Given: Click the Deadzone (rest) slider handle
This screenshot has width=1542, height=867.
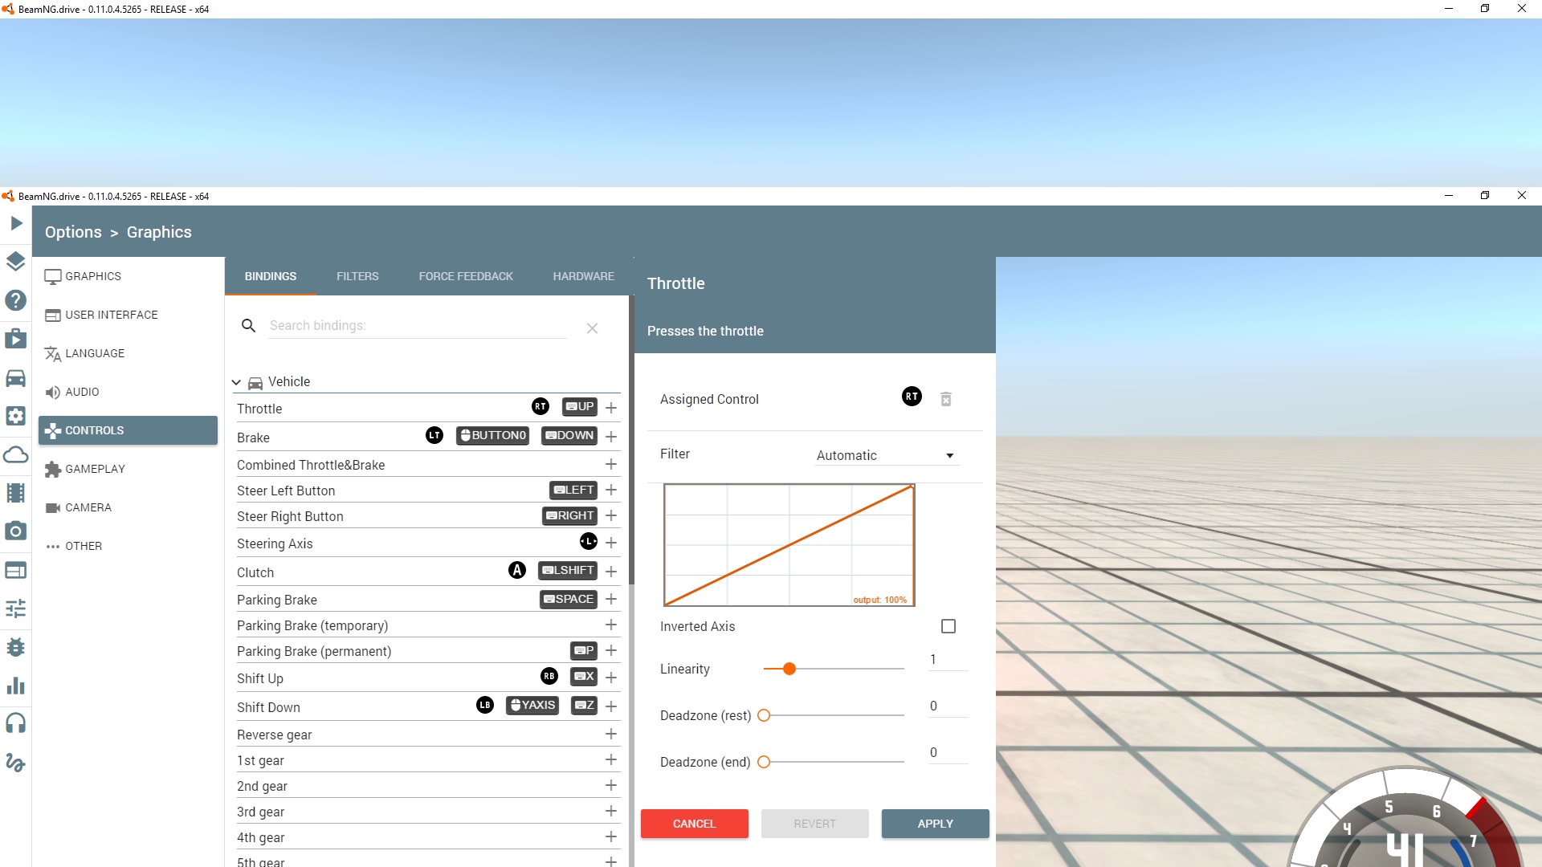Looking at the screenshot, I should [764, 715].
